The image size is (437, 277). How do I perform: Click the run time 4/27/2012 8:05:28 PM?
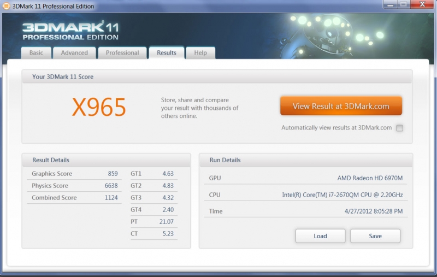click(x=374, y=211)
